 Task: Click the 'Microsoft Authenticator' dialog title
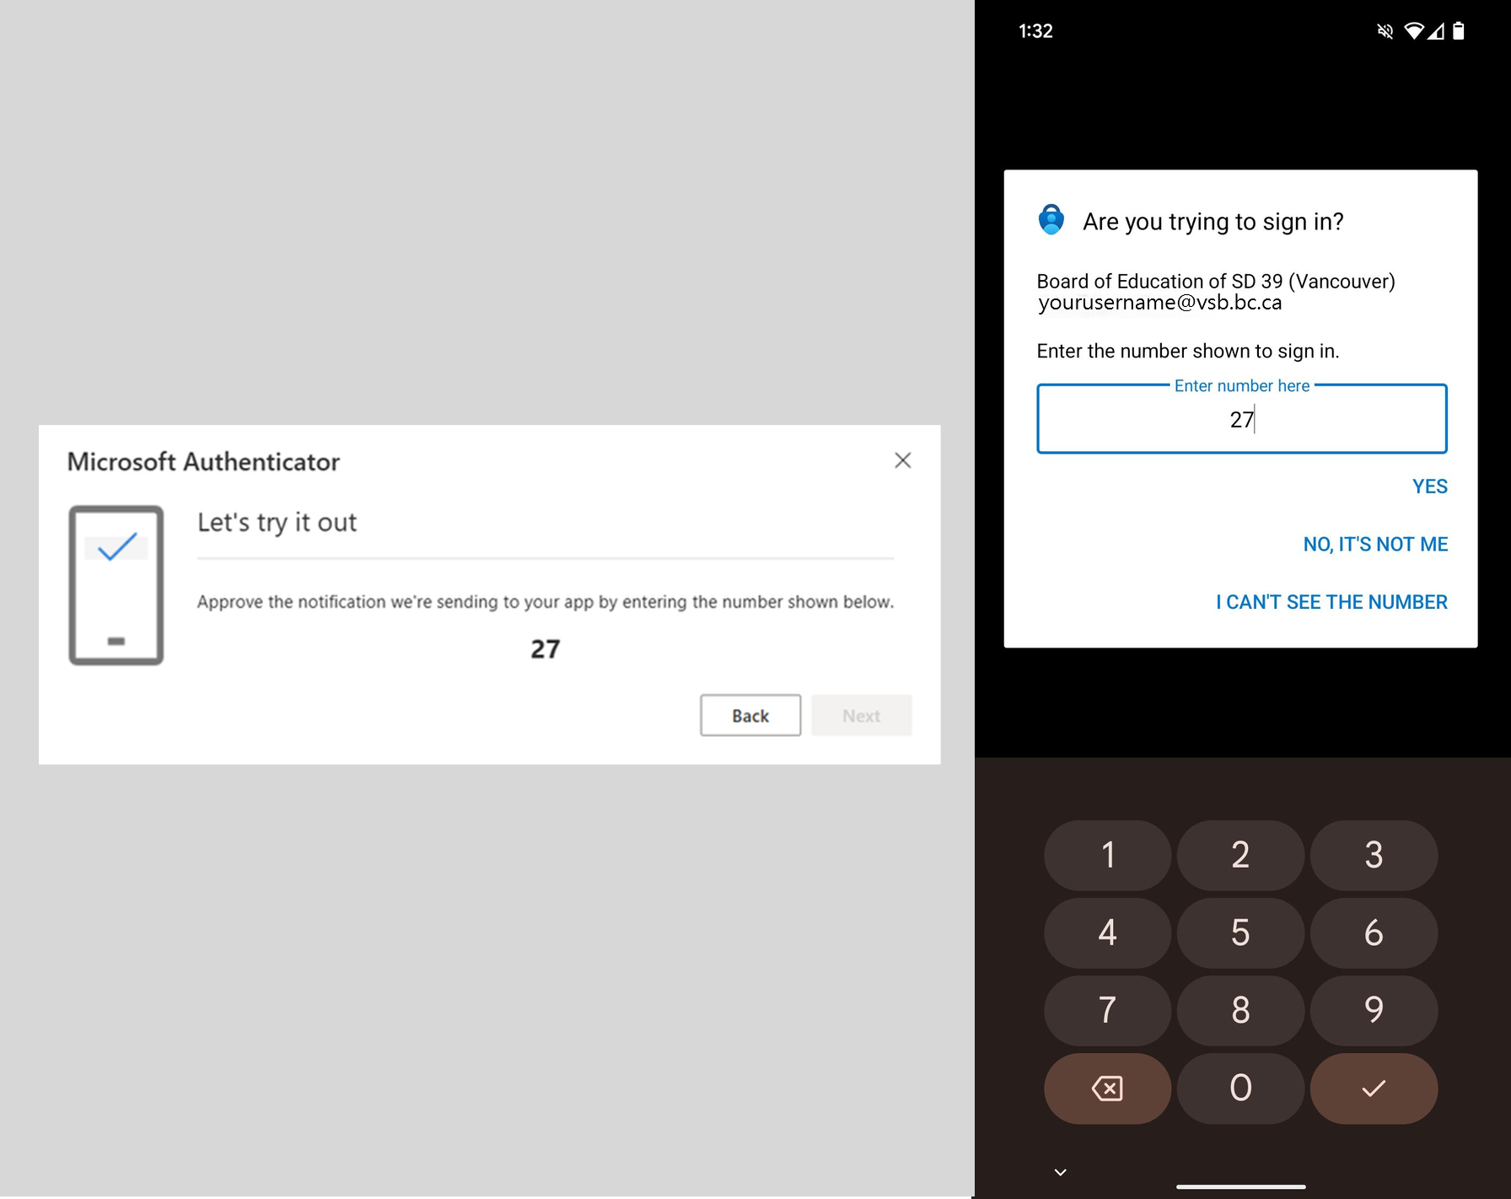(203, 461)
